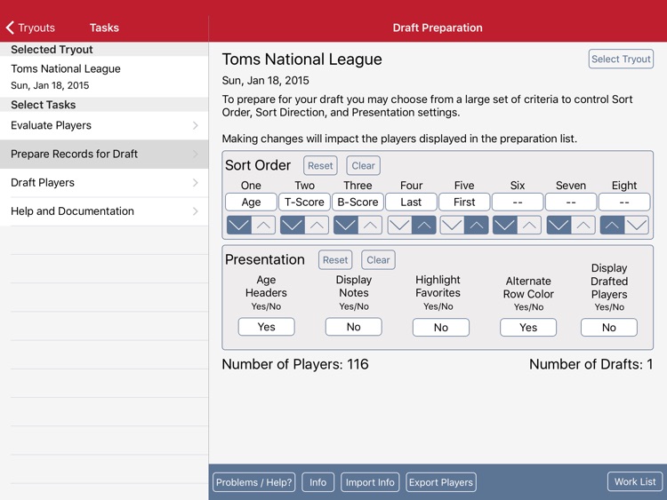Open sort field One set to Age
Image resolution: width=667 pixels, height=500 pixels.
[251, 202]
